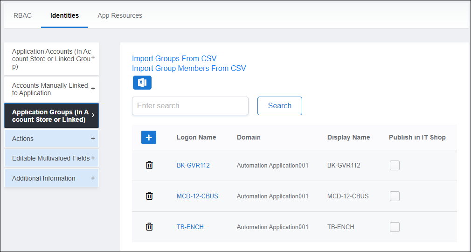The height and width of the screenshot is (252, 471).
Task: Open the App Resources tab
Action: (x=120, y=15)
